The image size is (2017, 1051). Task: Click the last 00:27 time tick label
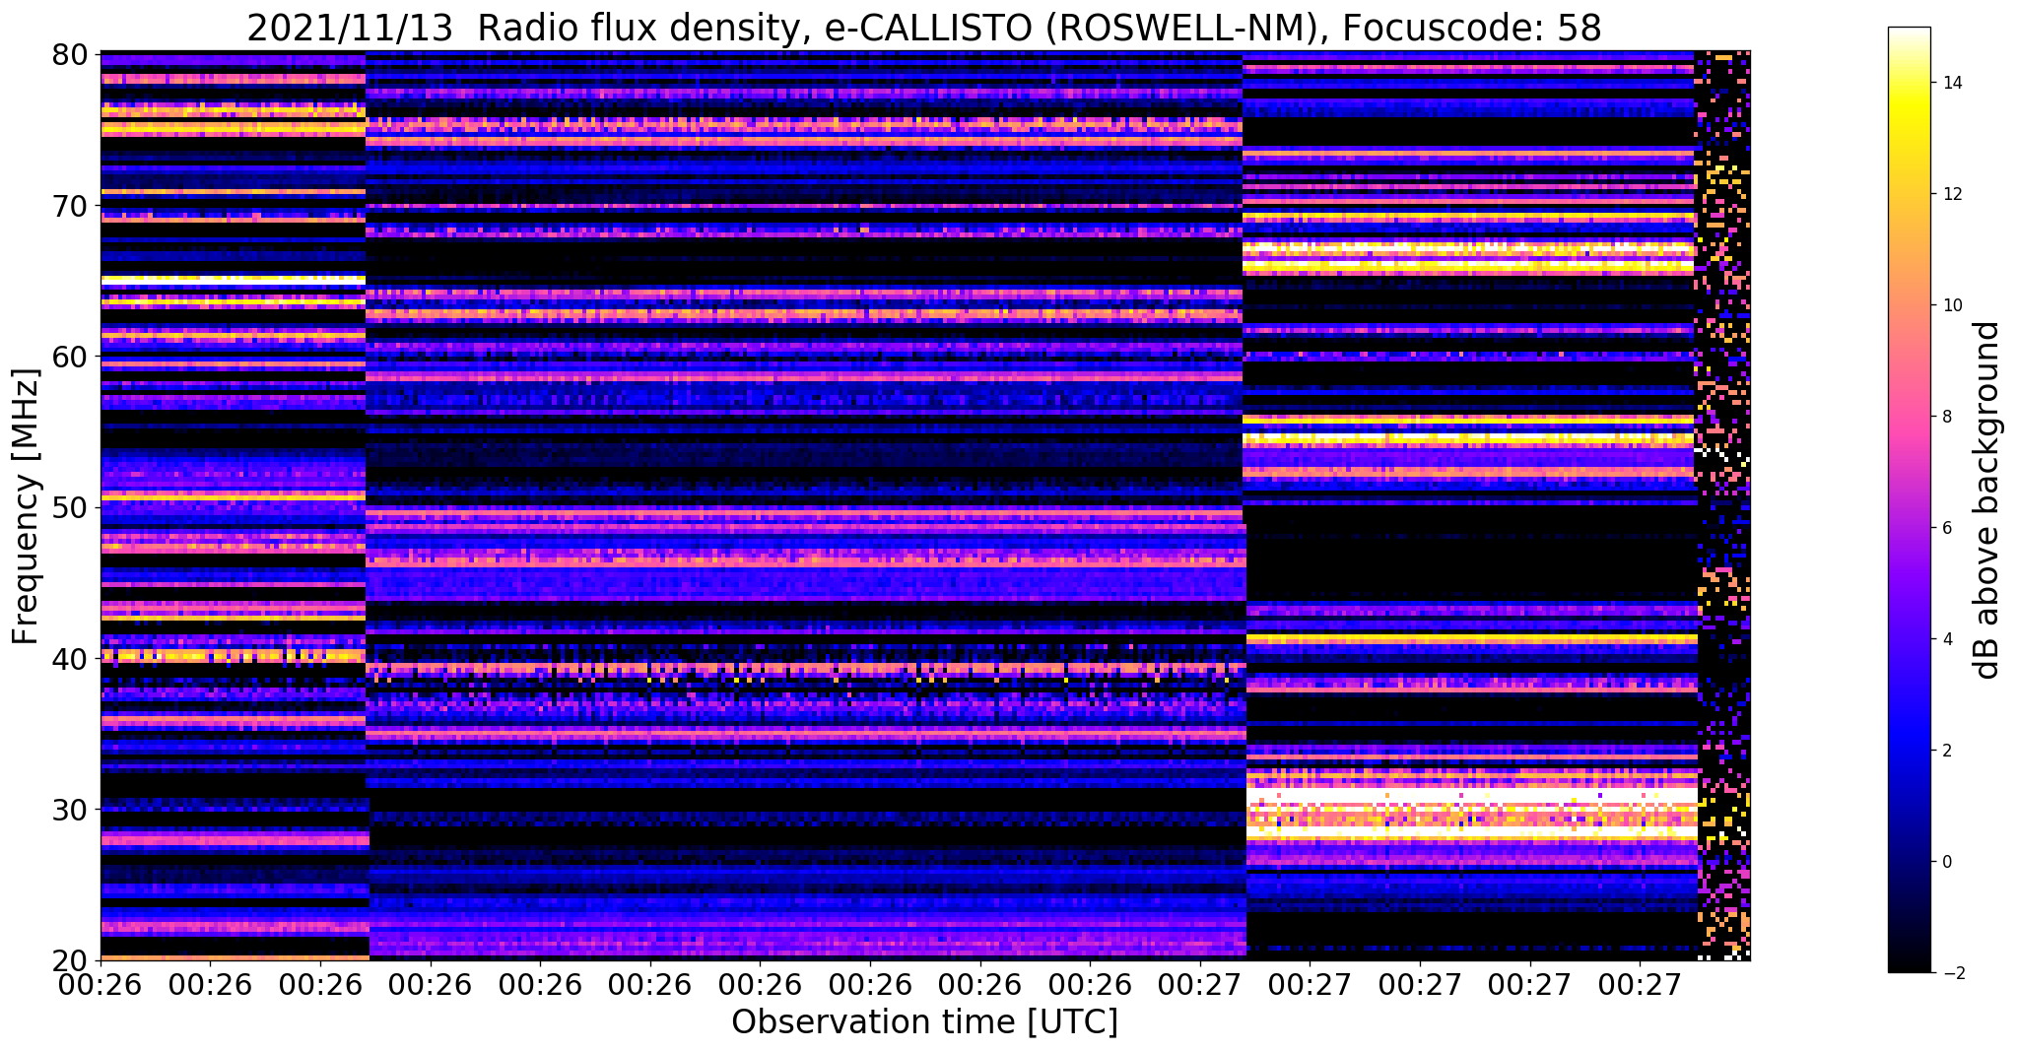1640,985
